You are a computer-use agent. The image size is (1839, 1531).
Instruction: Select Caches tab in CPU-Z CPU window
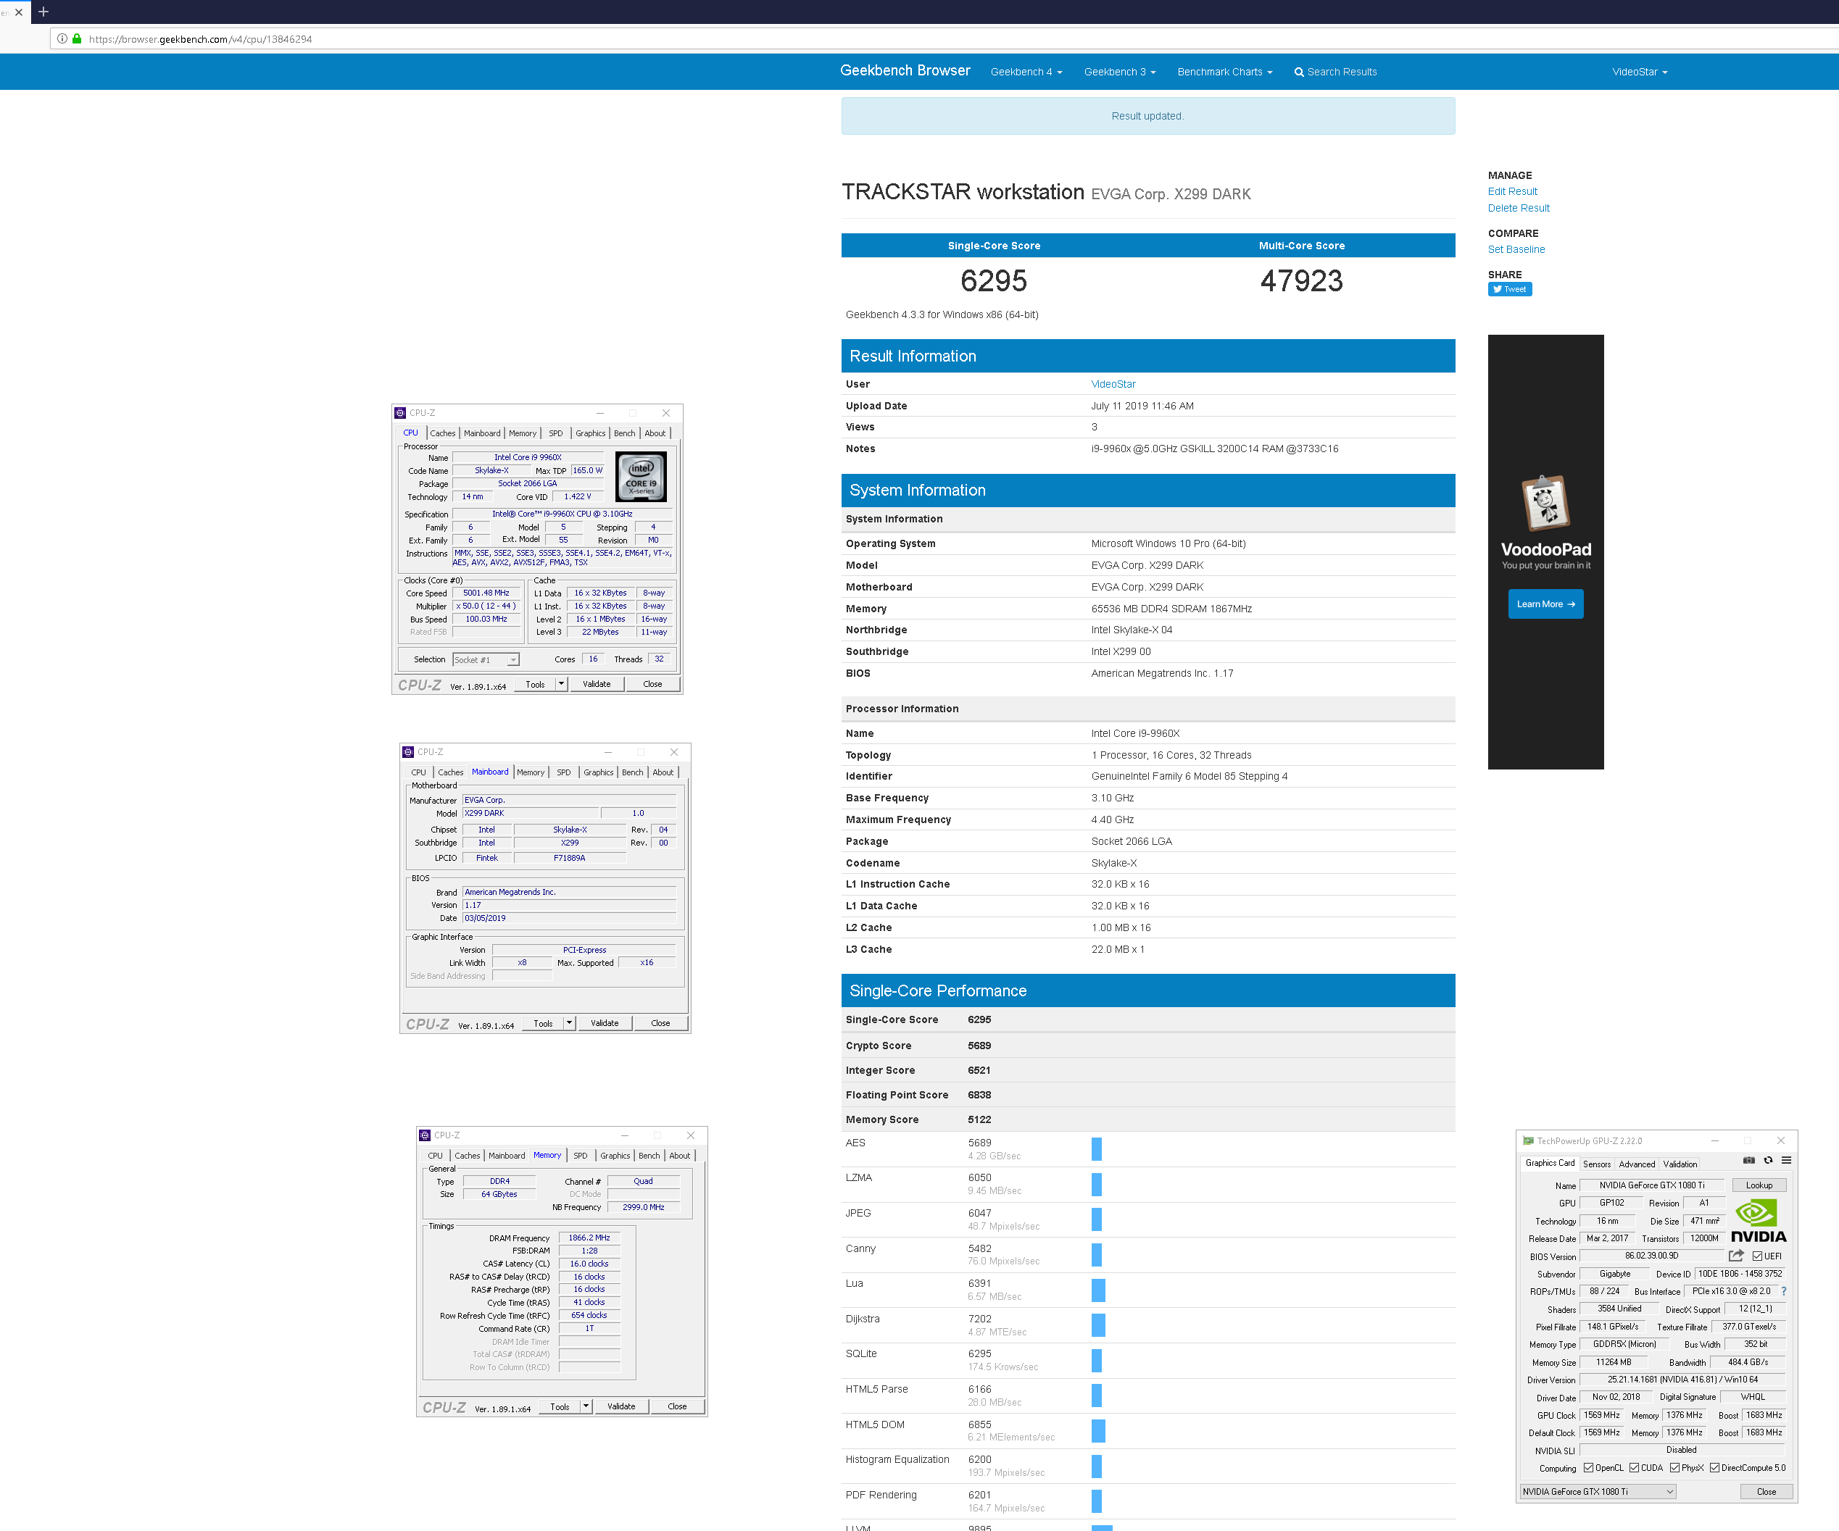point(442,433)
